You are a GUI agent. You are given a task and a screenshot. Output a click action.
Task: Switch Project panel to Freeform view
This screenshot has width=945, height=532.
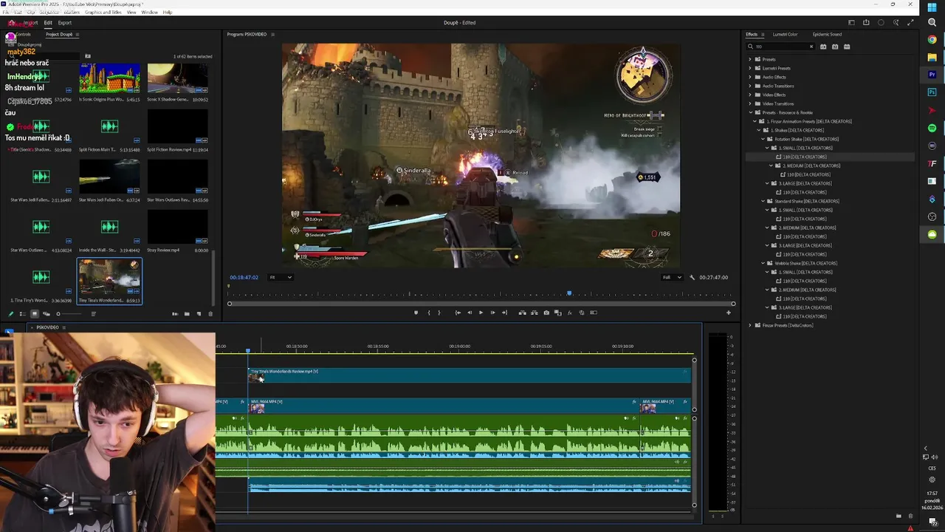point(46,314)
